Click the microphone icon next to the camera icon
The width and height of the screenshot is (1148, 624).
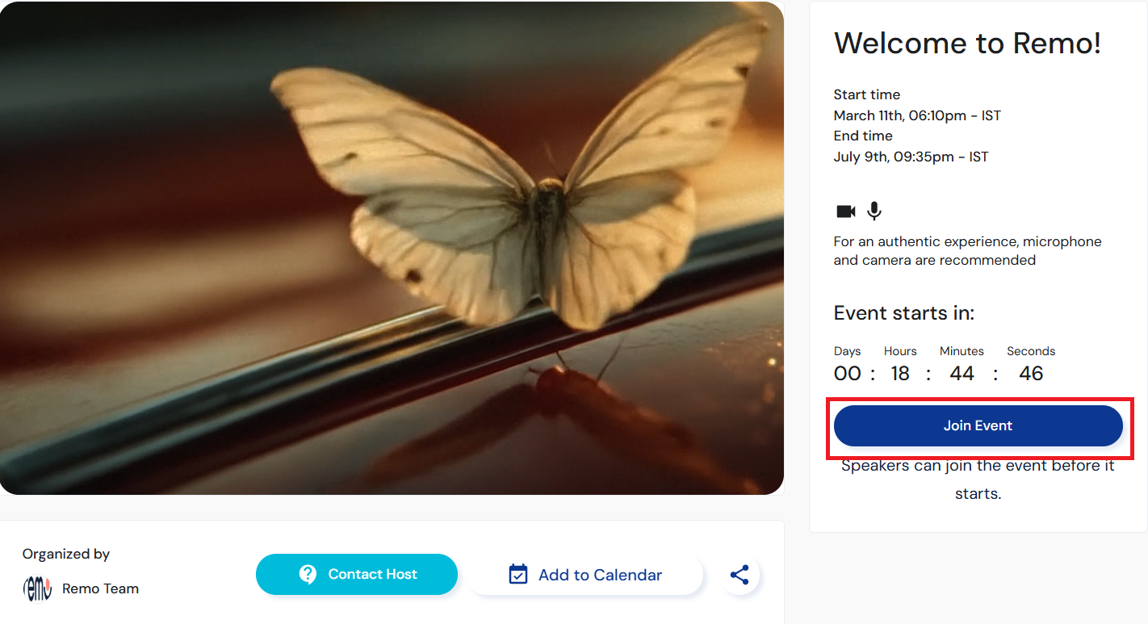874,211
